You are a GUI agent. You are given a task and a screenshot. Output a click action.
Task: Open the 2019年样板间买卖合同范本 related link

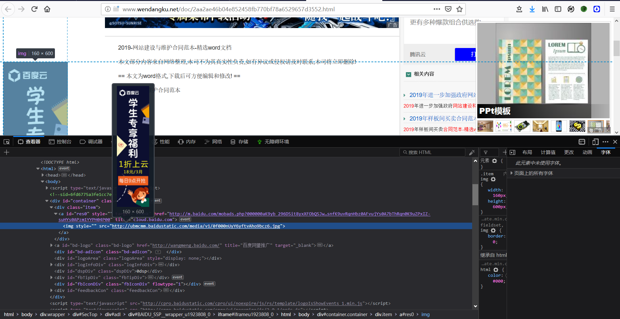(x=443, y=118)
